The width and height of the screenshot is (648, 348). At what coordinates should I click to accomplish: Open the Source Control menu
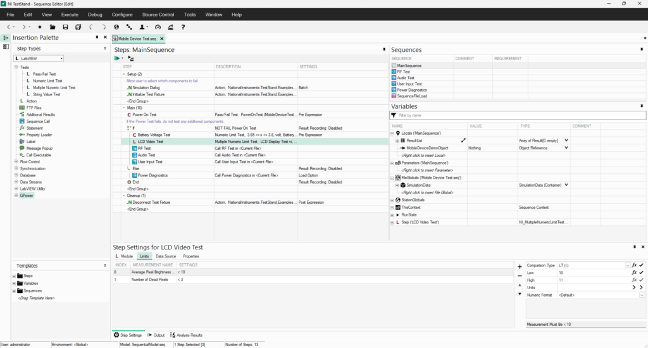coord(158,14)
